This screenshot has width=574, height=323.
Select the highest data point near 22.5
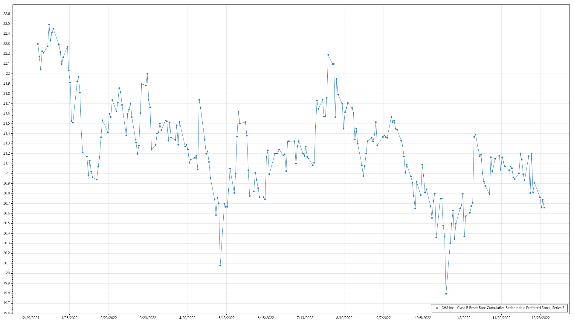coord(49,25)
